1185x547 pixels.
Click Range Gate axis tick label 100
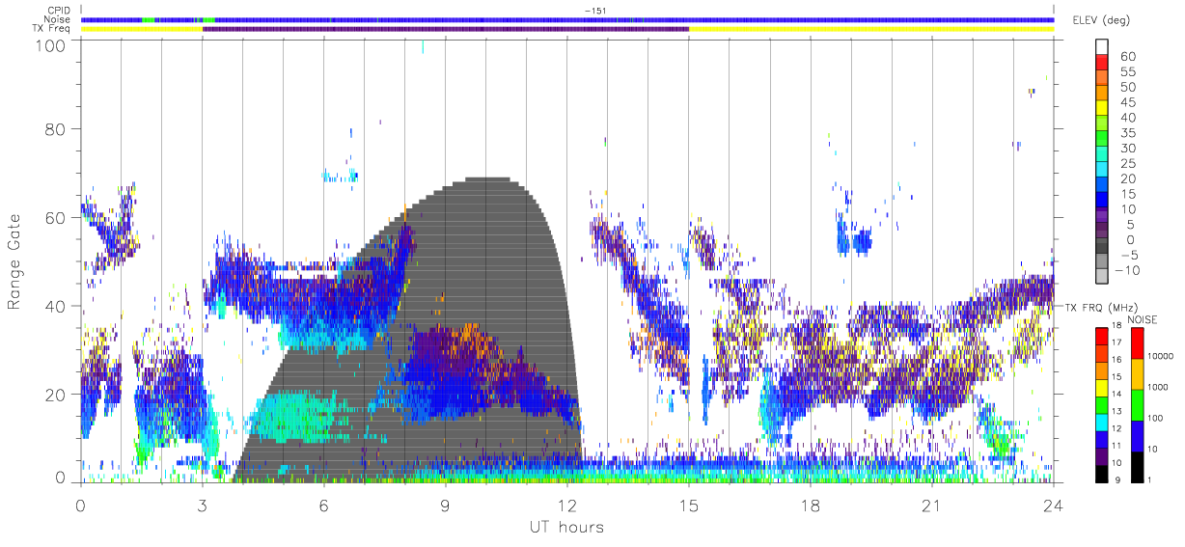[x=50, y=44]
